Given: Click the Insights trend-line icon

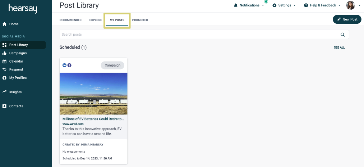Looking at the screenshot, I should pyautogui.click(x=4, y=92).
